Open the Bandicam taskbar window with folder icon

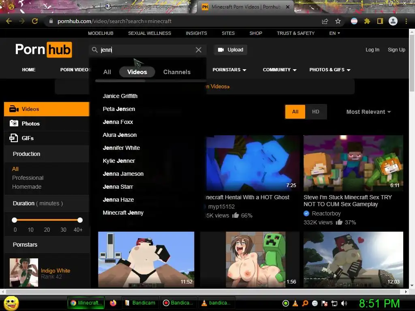point(140,303)
